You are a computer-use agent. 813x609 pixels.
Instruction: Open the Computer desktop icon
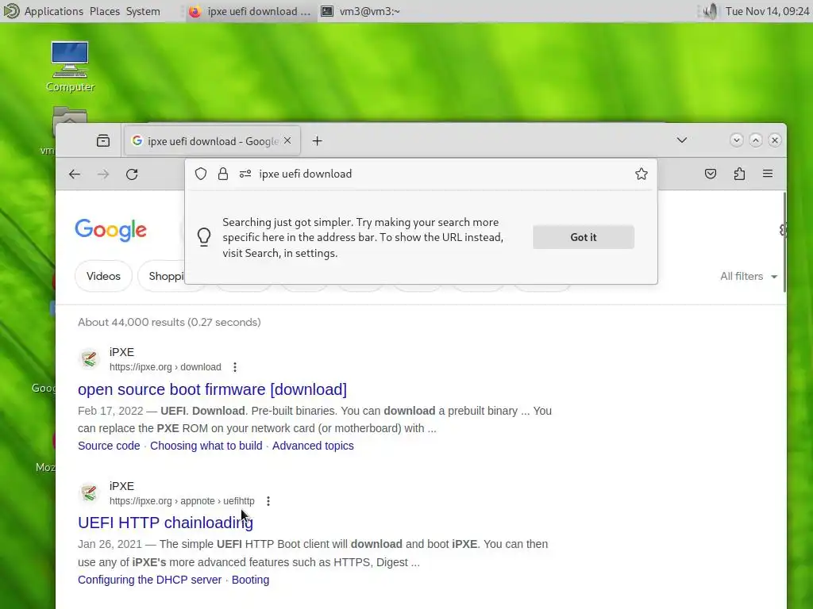coord(70,67)
